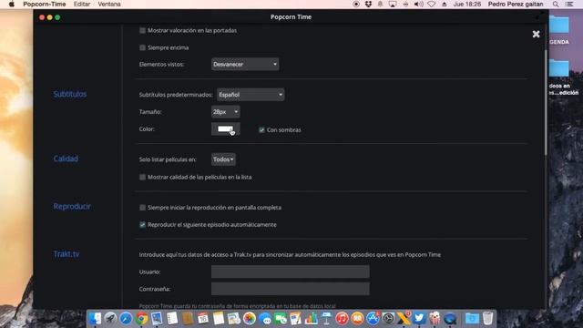This screenshot has width=583, height=328.
Task: Click Popcorn Time popcorn icon in dock
Action: click(x=435, y=319)
